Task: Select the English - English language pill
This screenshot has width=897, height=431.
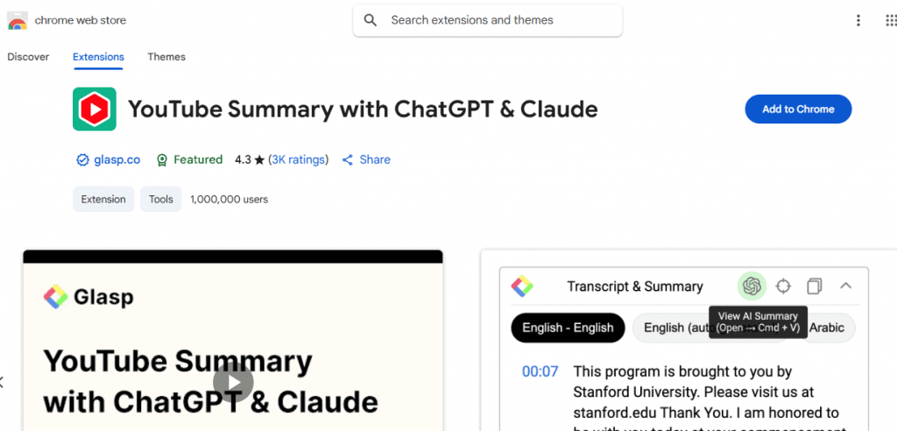Action: tap(568, 328)
